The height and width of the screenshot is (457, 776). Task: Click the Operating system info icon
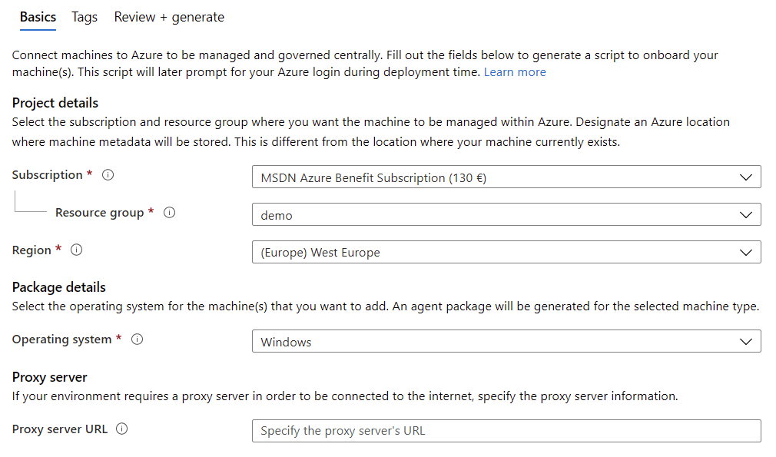point(137,339)
